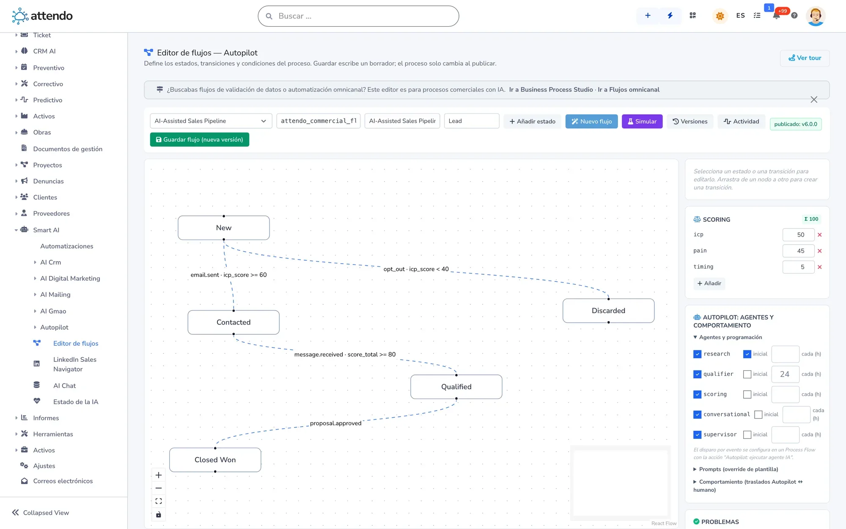This screenshot has width=846, height=529.
Task: Click Guardar flujo (nueva versión) button
Action: tap(200, 140)
